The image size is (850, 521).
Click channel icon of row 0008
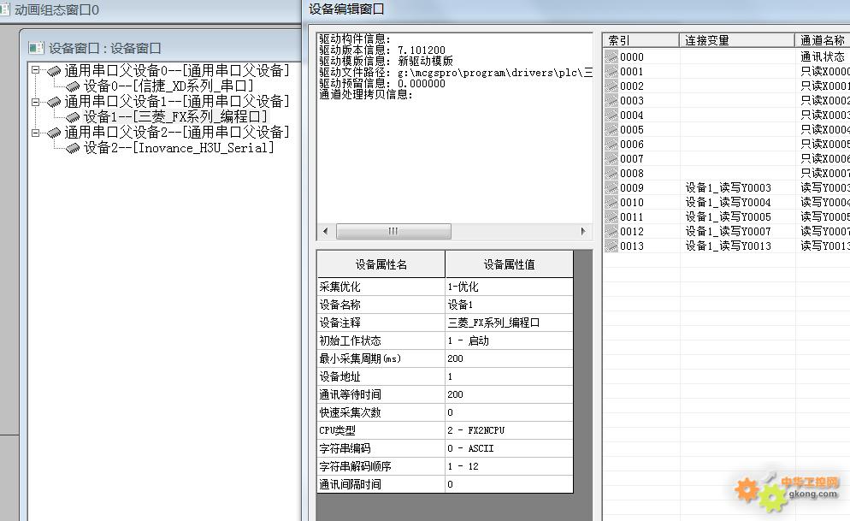pyautogui.click(x=611, y=173)
